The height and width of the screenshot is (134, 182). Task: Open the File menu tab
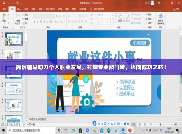tap(4, 9)
